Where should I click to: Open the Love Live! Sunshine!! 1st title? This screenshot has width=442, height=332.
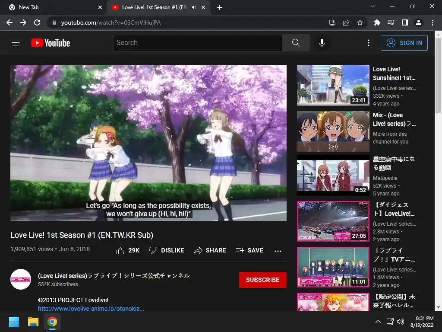coord(394,73)
